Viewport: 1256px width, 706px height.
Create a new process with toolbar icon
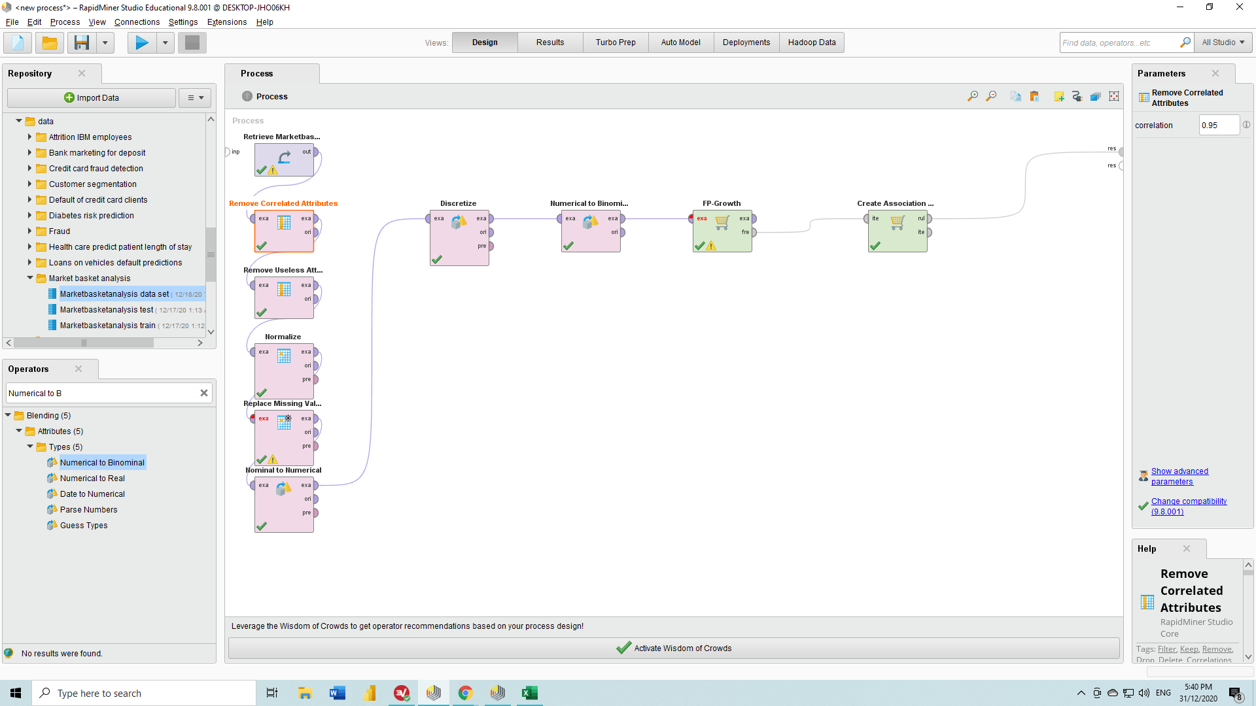point(18,43)
